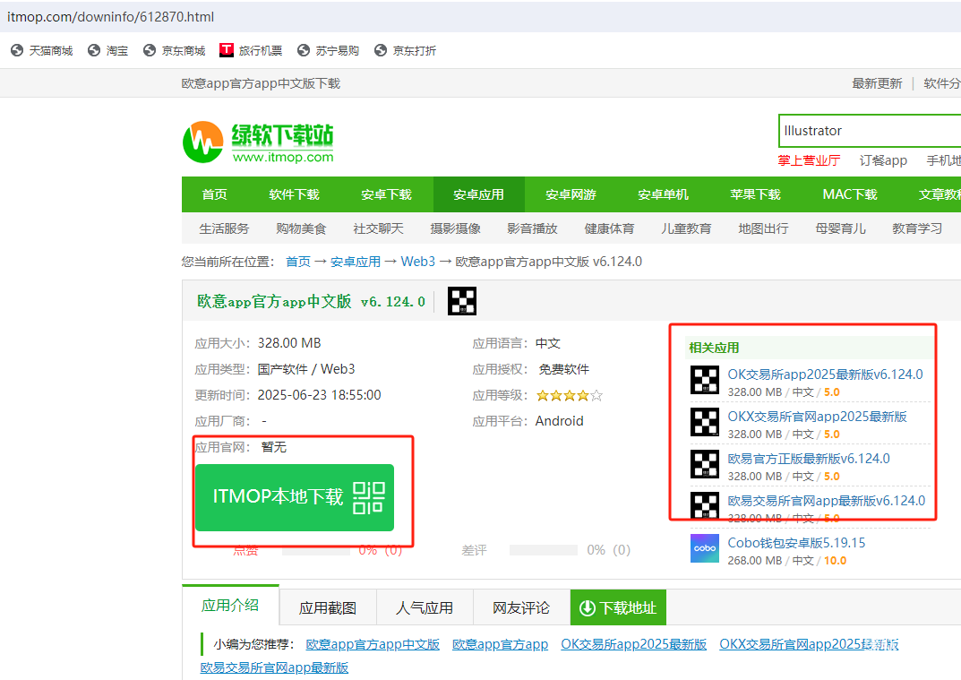The width and height of the screenshot is (961, 680).
Task: Click the Cobo钱包 app icon
Action: click(x=704, y=548)
